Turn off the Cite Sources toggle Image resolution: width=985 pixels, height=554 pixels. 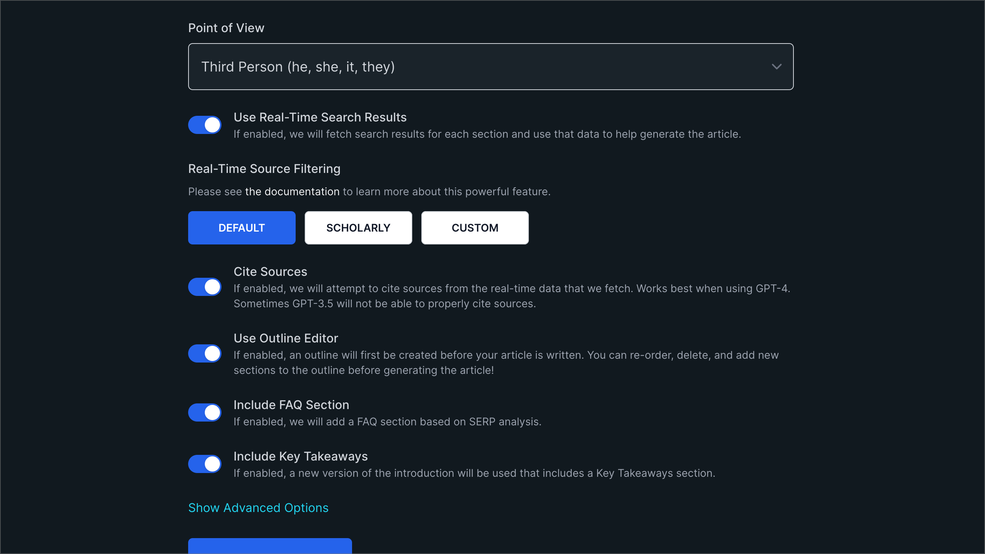(204, 287)
